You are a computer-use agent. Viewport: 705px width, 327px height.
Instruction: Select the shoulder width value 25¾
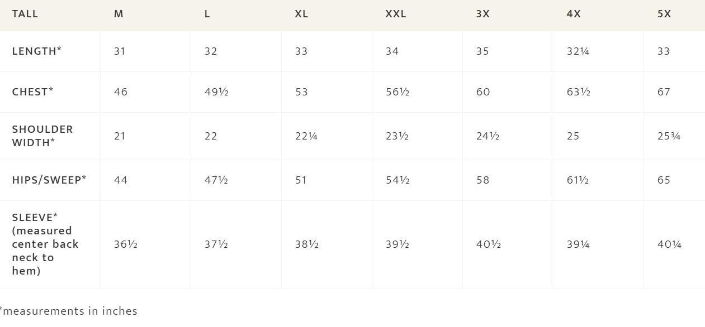(x=669, y=136)
